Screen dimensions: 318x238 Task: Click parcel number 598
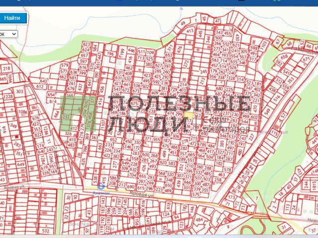254,48
